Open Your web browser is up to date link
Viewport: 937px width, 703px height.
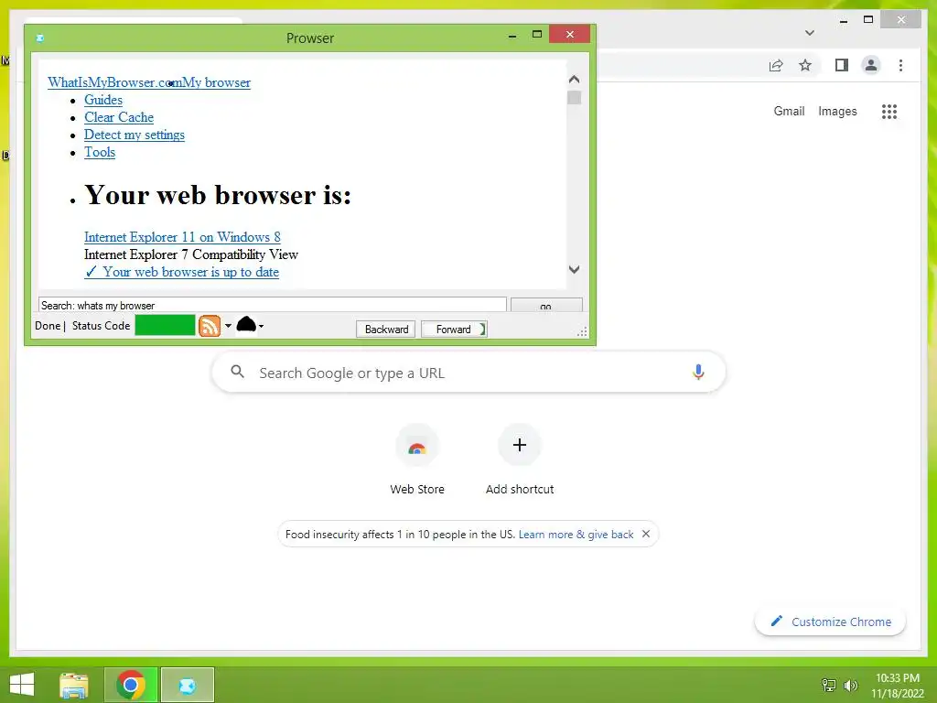coord(182,272)
